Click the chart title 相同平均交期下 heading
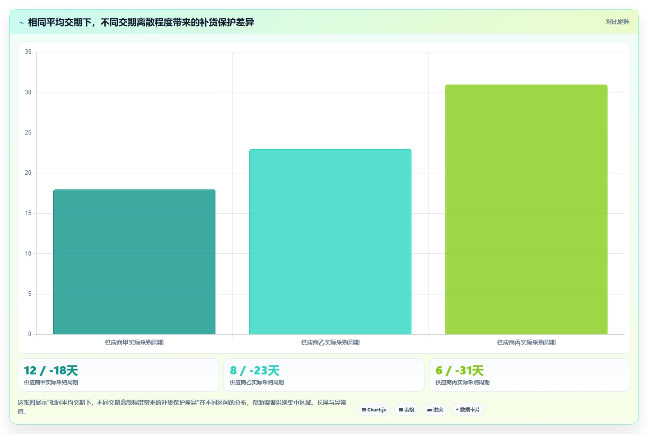This screenshot has height=434, width=648. (141, 22)
